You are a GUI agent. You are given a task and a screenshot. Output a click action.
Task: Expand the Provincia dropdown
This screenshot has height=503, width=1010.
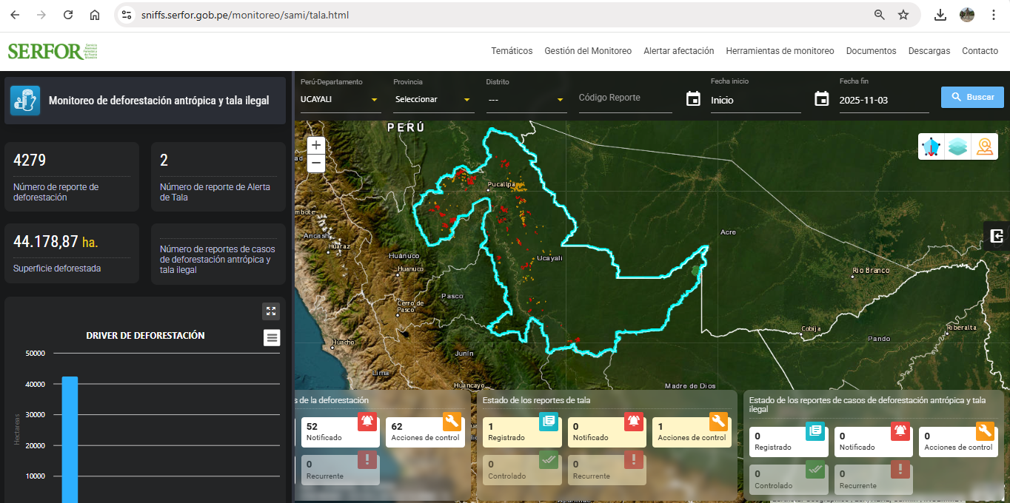click(433, 99)
